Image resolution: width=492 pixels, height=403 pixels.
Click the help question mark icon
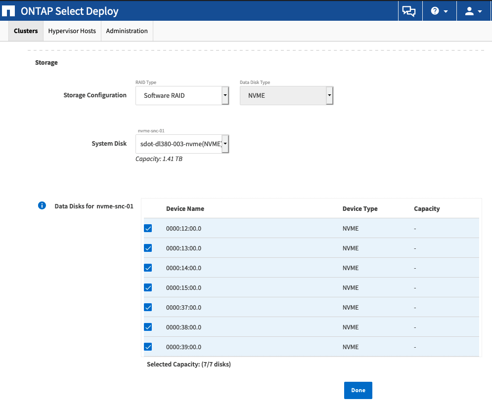tap(435, 10)
